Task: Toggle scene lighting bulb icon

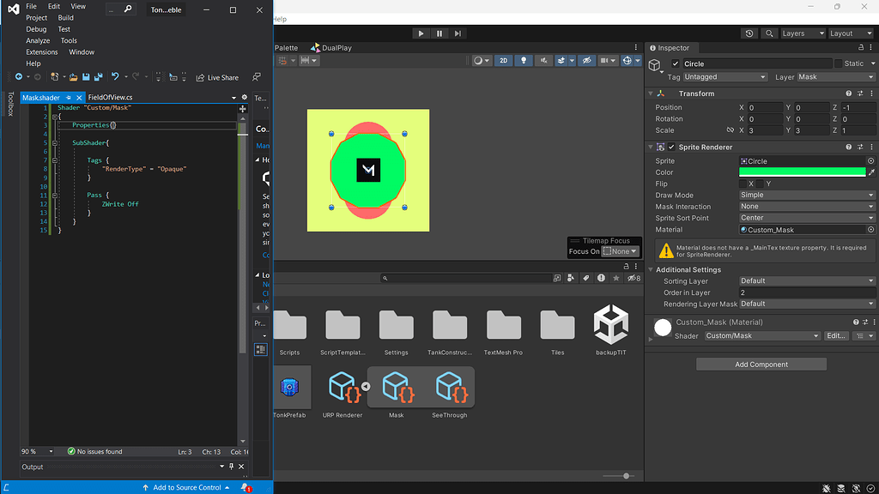Action: pyautogui.click(x=523, y=61)
